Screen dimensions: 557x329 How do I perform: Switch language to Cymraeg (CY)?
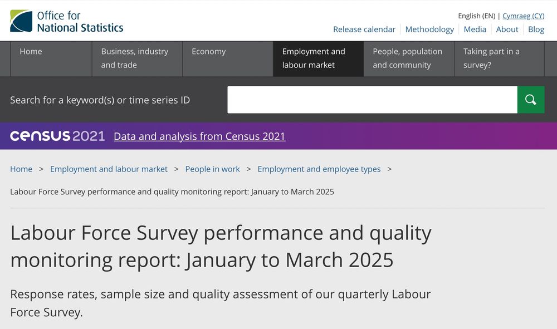point(523,16)
